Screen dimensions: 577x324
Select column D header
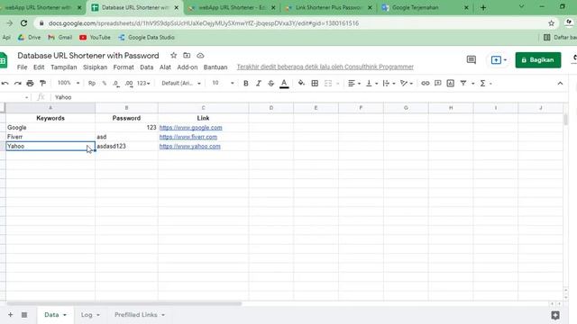(271, 108)
